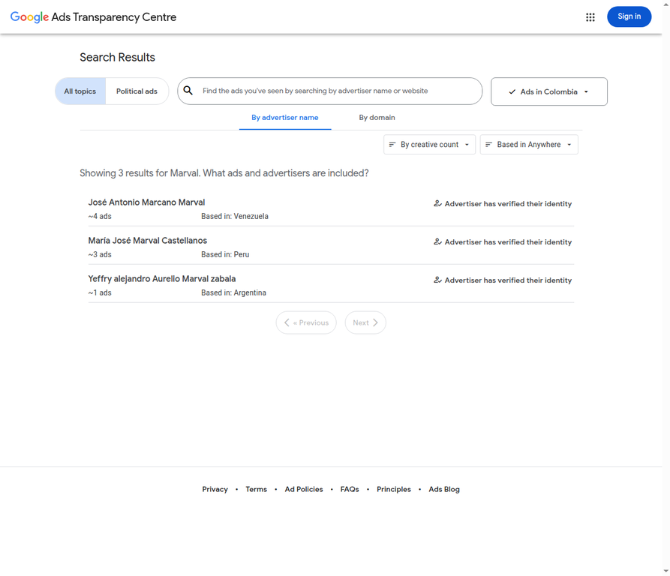Click Based in: Argentina text
Image resolution: width=670 pixels, height=576 pixels.
pyautogui.click(x=234, y=293)
